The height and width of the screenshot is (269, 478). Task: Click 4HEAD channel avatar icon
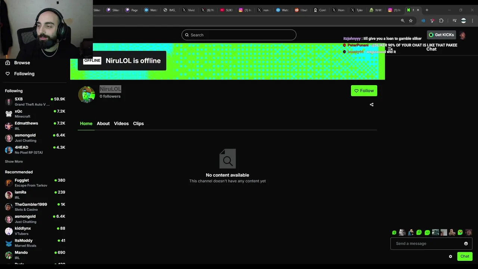[9, 150]
